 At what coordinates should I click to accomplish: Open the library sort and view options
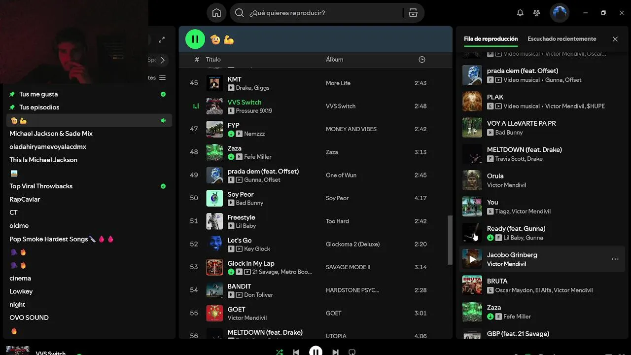pos(162,78)
